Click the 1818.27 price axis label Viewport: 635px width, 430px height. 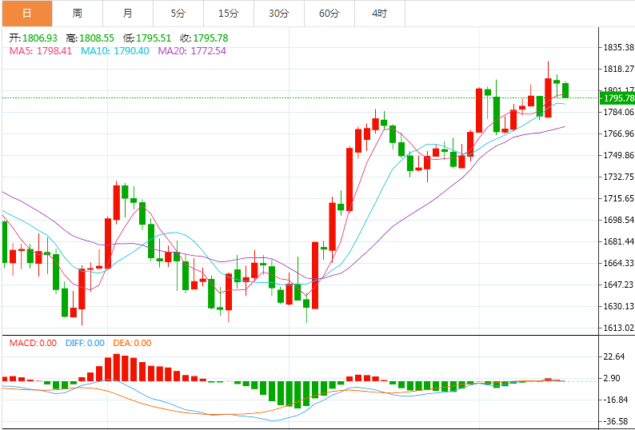click(619, 69)
